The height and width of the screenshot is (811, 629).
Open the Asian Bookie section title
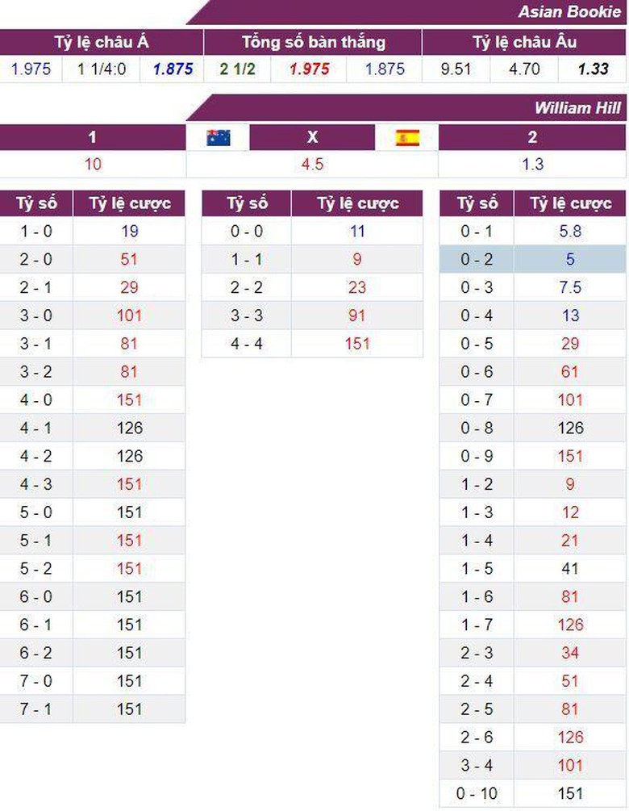[x=569, y=11]
